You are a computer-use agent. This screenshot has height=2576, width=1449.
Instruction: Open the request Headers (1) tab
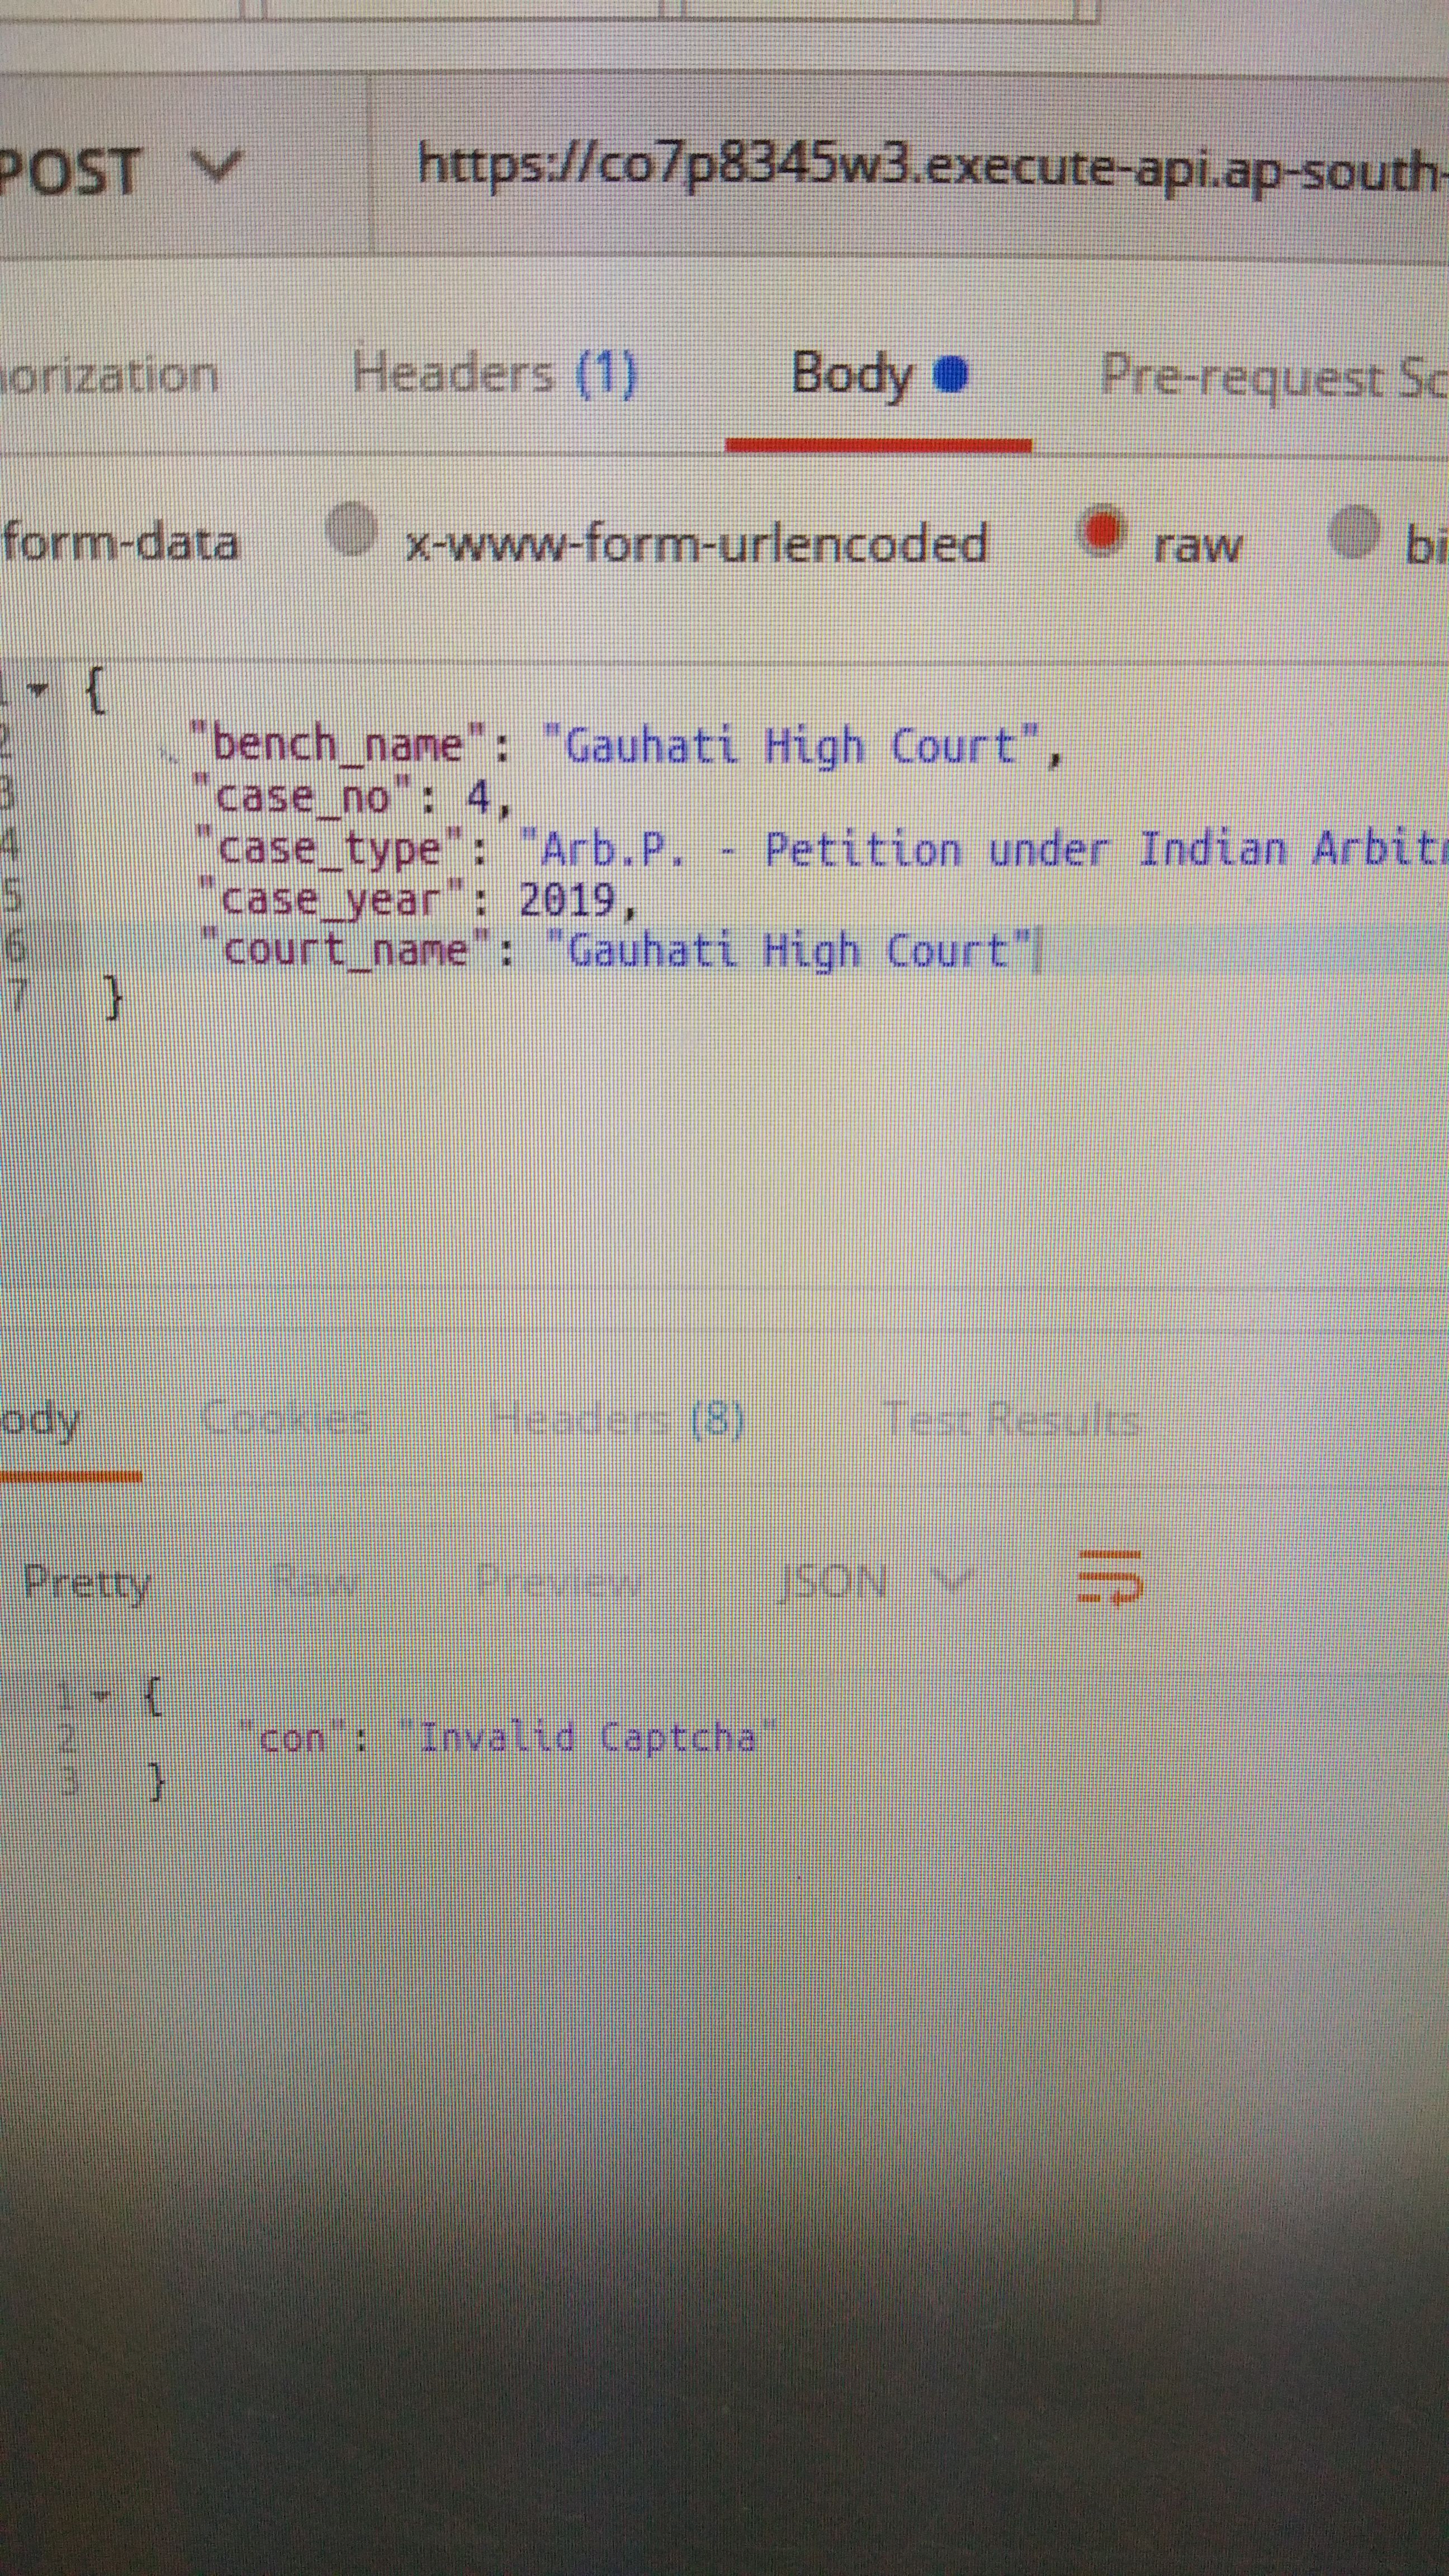point(494,374)
